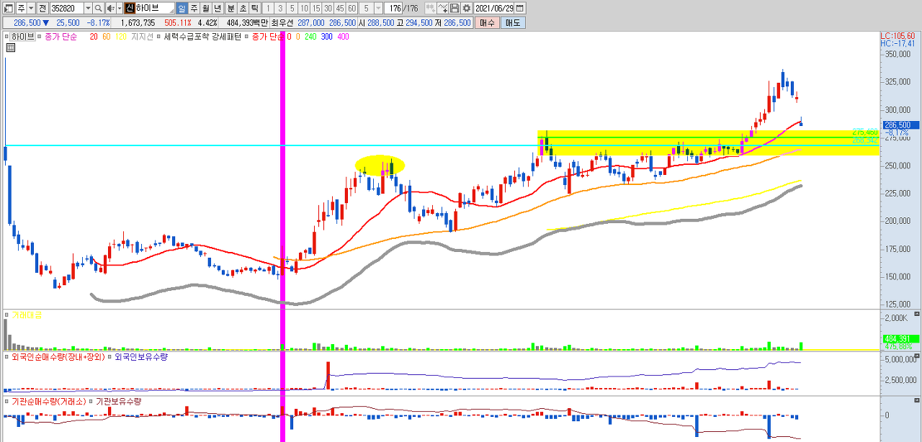This screenshot has width=922, height=442.
Task: Choose the 60 interval button
Action: click(352, 8)
